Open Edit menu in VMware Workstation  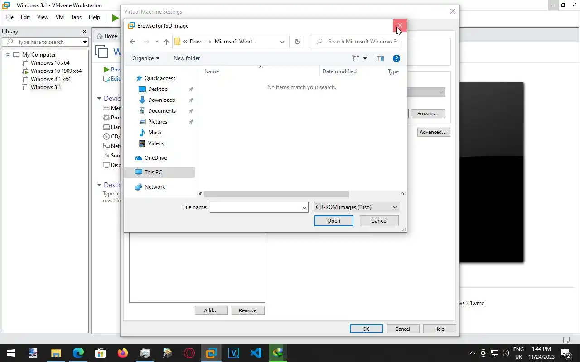[x=25, y=17]
